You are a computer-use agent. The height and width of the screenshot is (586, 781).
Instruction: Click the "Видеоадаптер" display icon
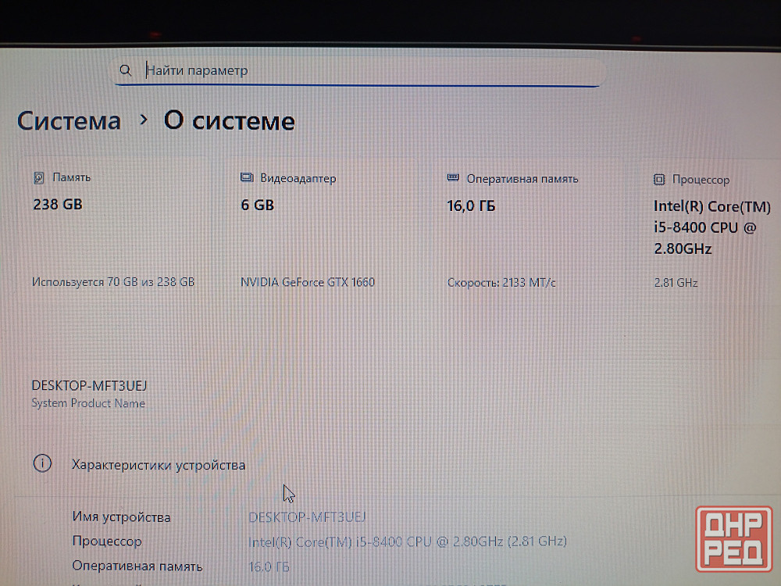247,178
